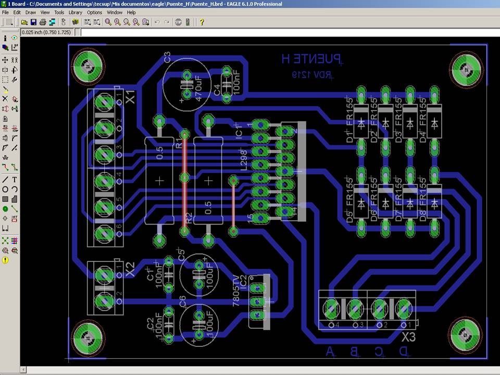Select the Show eye tool
The image size is (500, 375).
[x=15, y=38]
